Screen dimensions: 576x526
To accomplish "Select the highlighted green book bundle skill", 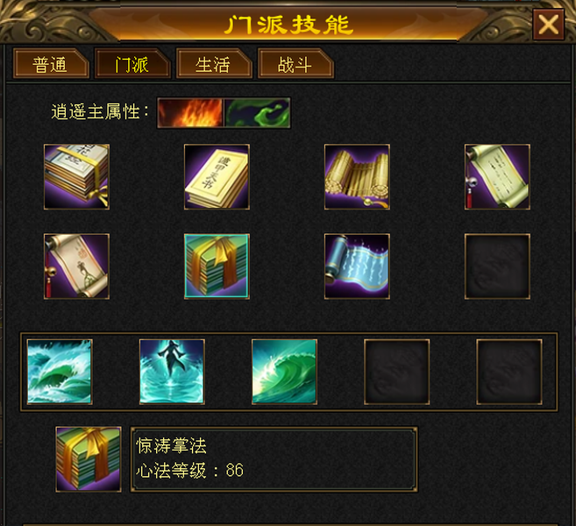I will tap(217, 267).
